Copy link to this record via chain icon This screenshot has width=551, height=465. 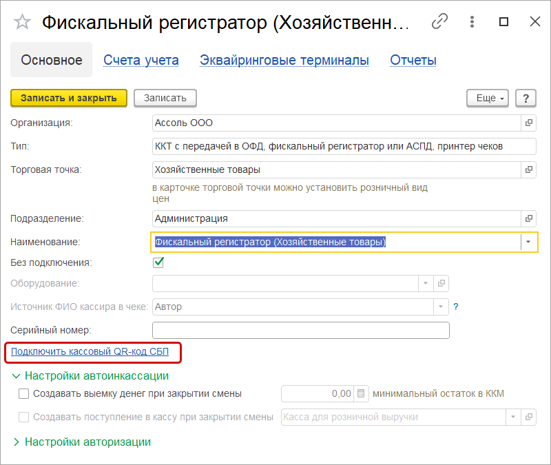click(439, 21)
